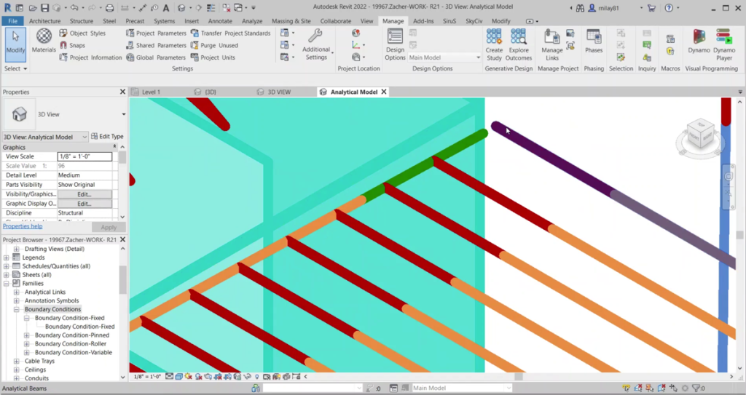
Task: Switch to the 3D VIEW tab
Action: tap(279, 92)
